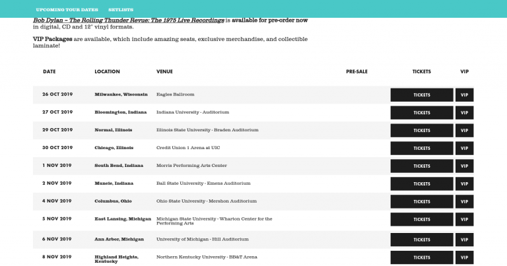Click Tickets for Highland Heights, Kentucky show

click(421, 258)
